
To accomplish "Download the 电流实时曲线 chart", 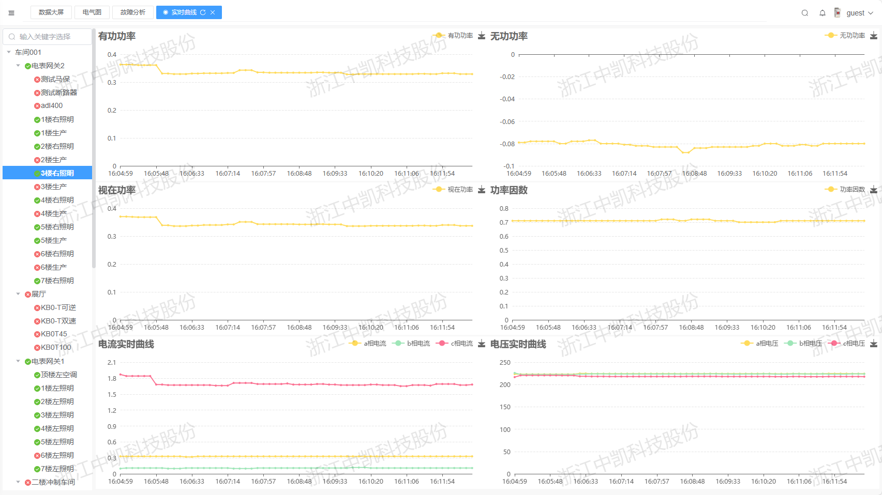I will pos(482,344).
